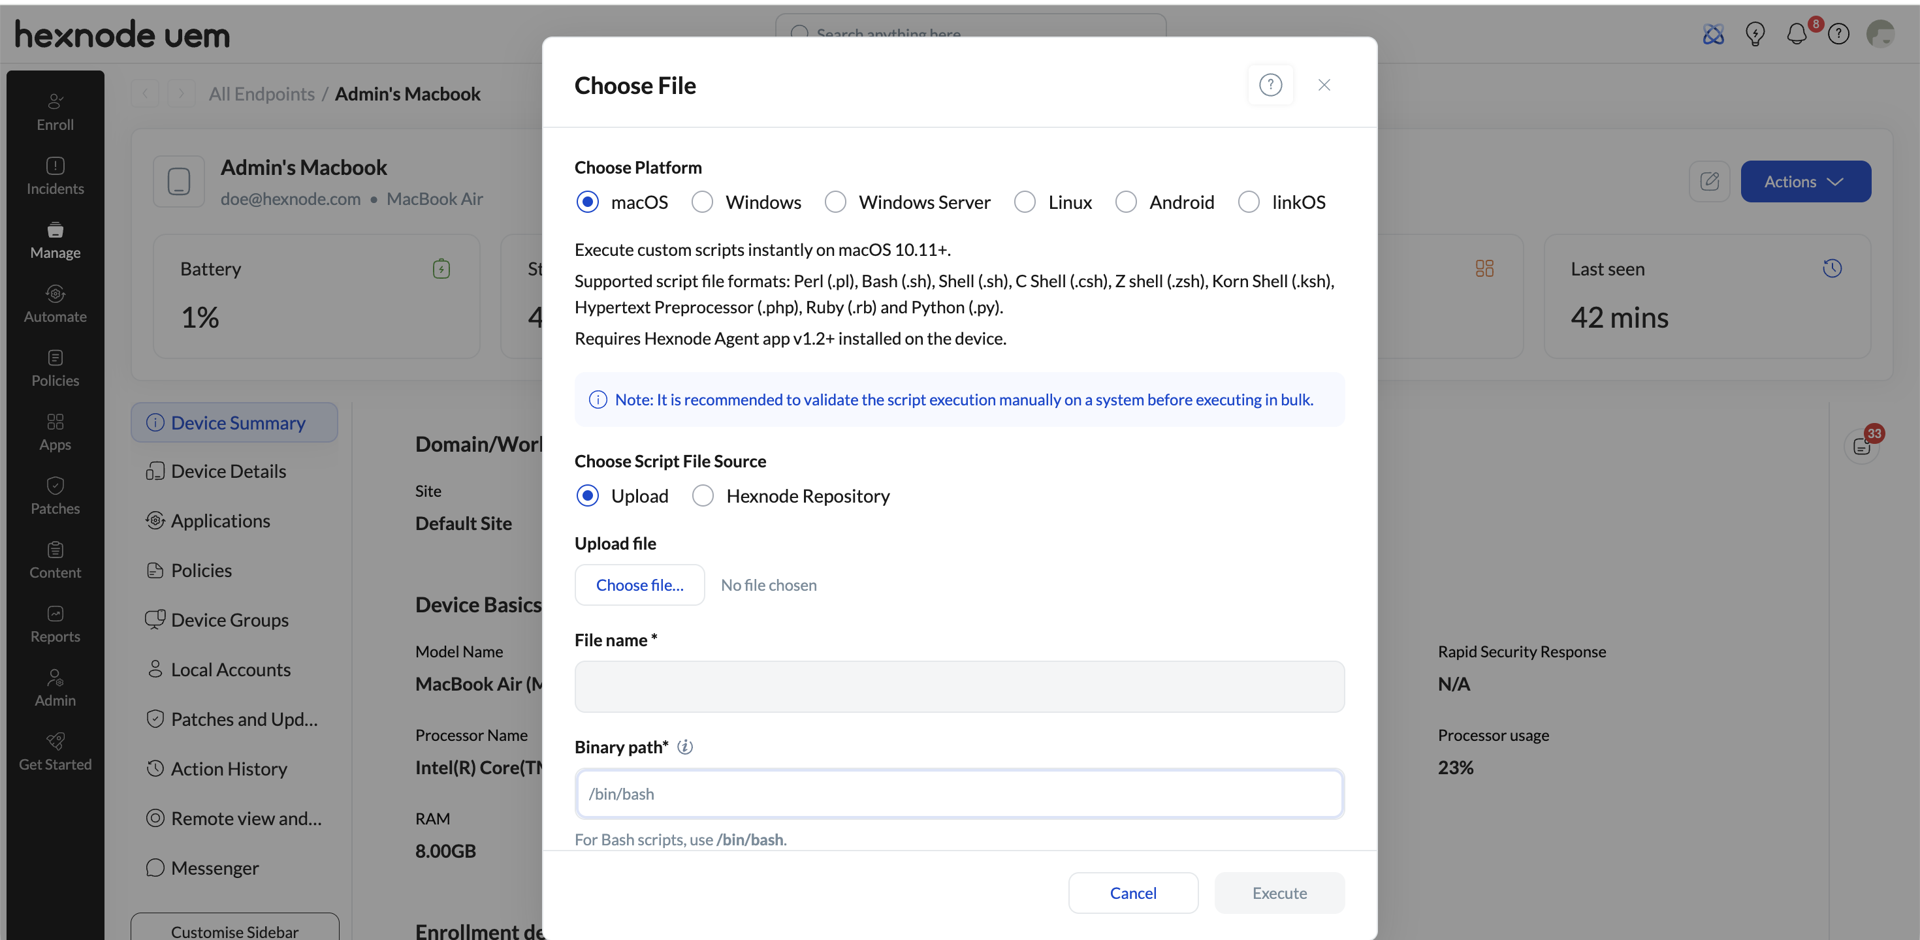This screenshot has width=1920, height=940.
Task: Open the Apps sidebar section
Action: (x=55, y=433)
